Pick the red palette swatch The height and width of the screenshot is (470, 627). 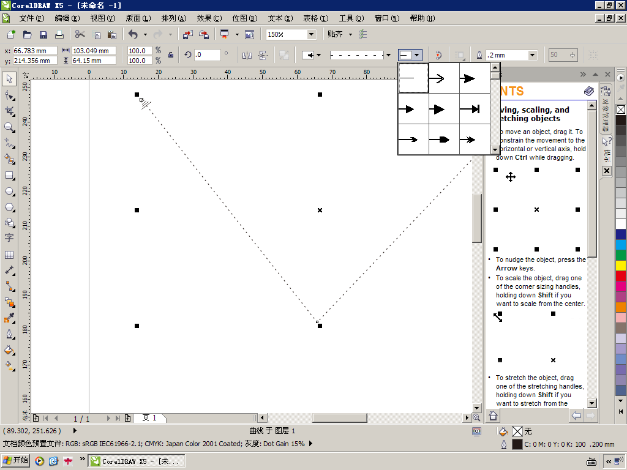[621, 275]
